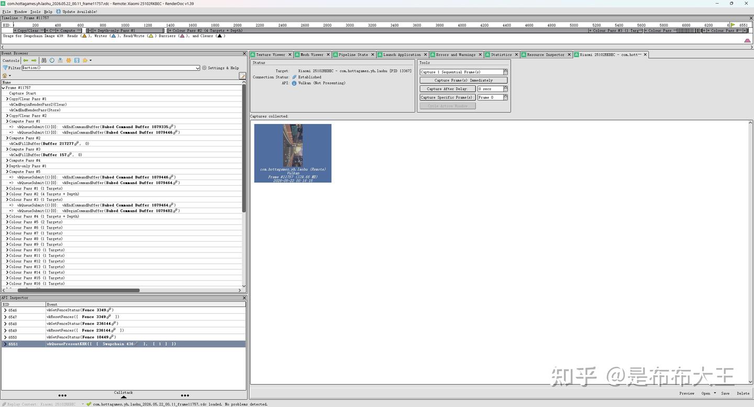Close the Resource Inspector tab
The height and width of the screenshot is (407, 754).
point(569,54)
